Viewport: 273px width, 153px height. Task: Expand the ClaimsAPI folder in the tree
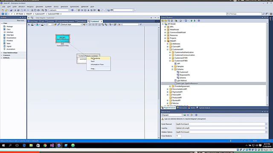(x=168, y=47)
